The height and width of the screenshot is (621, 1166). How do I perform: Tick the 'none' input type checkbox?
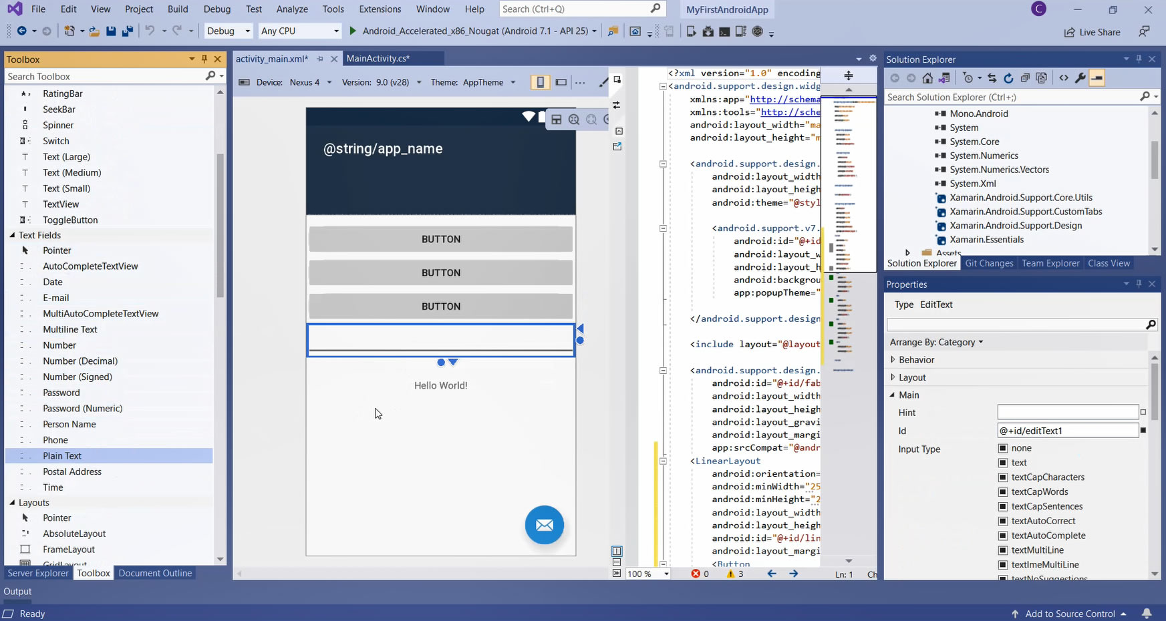click(1003, 448)
